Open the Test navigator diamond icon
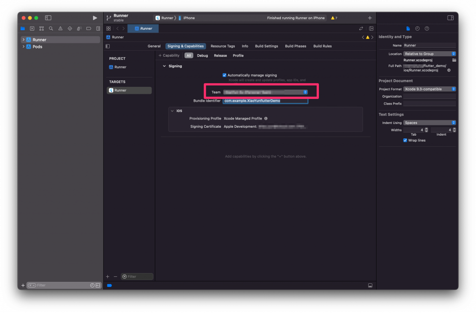Image resolution: width=476 pixels, height=313 pixels. tap(70, 28)
